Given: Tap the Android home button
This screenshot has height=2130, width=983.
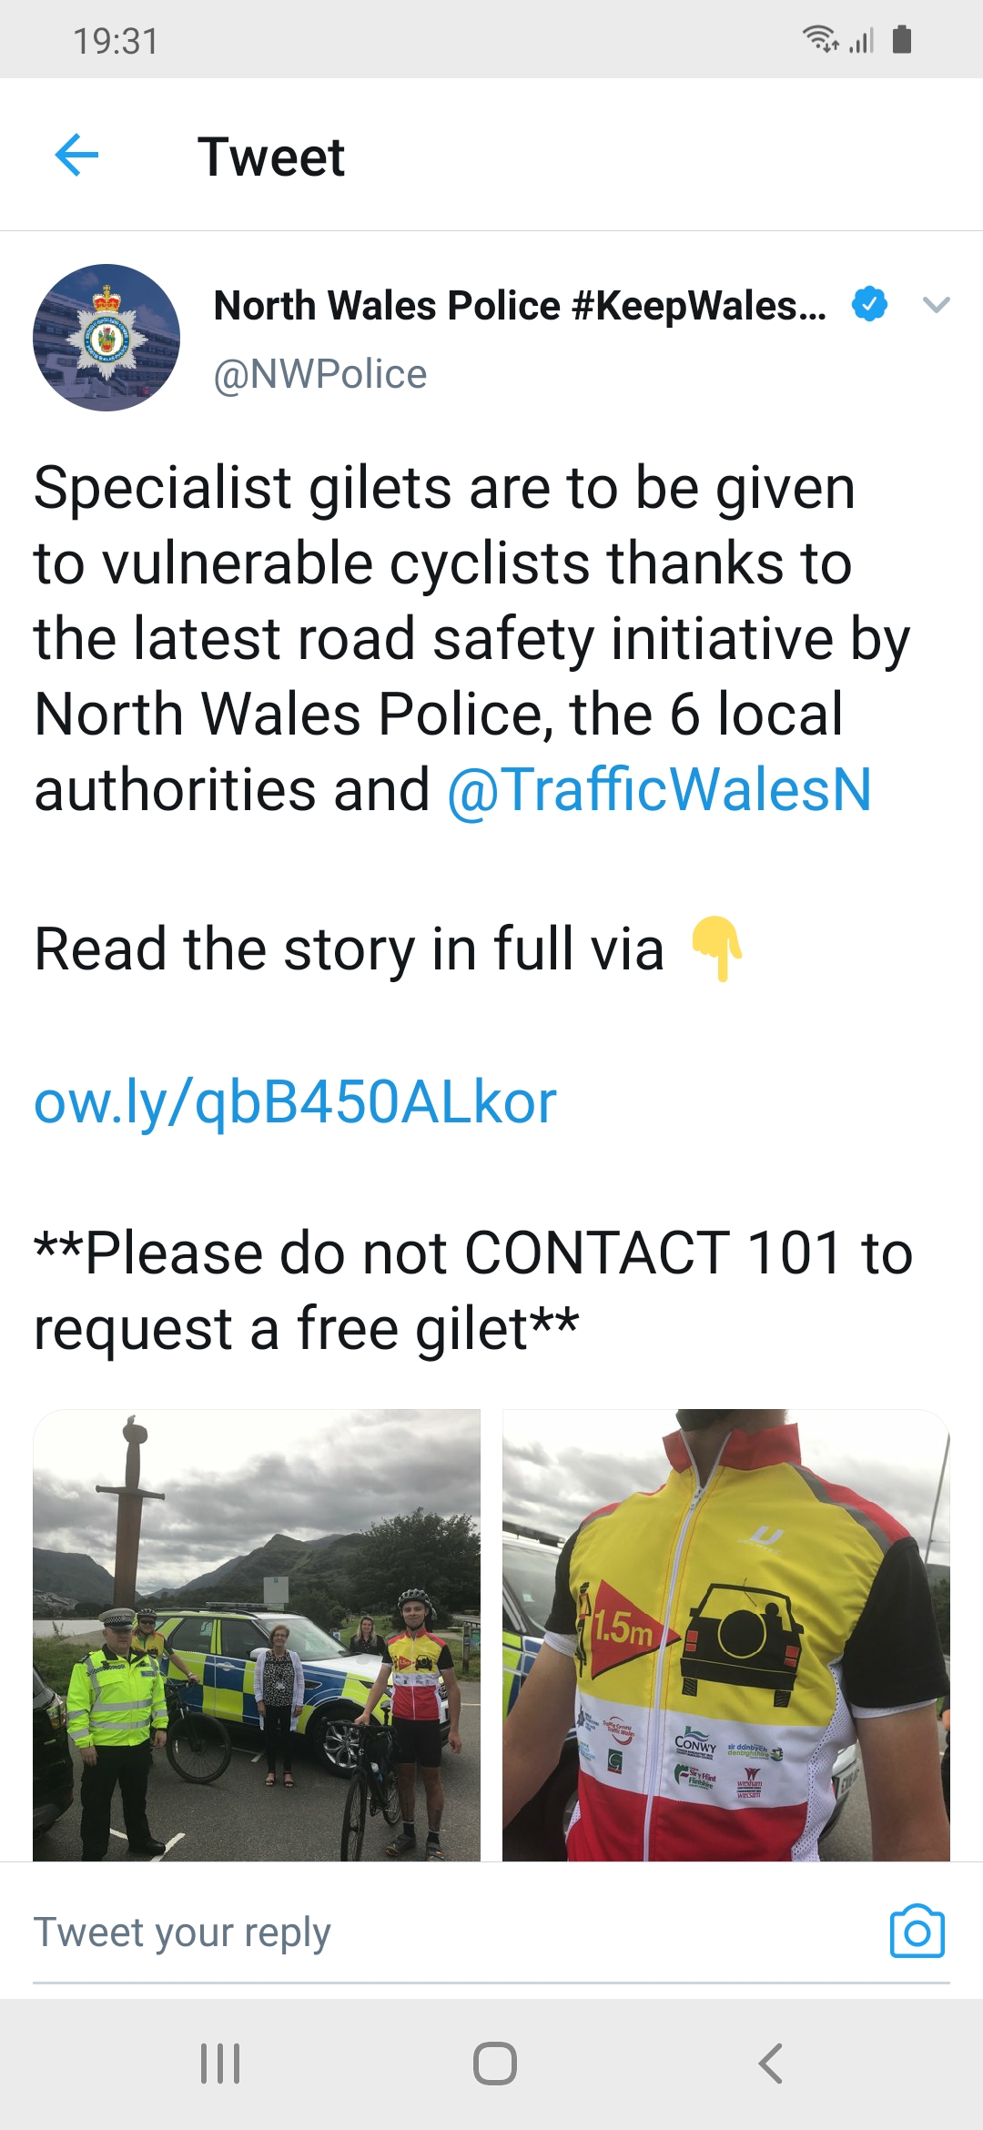Looking at the screenshot, I should (495, 2063).
